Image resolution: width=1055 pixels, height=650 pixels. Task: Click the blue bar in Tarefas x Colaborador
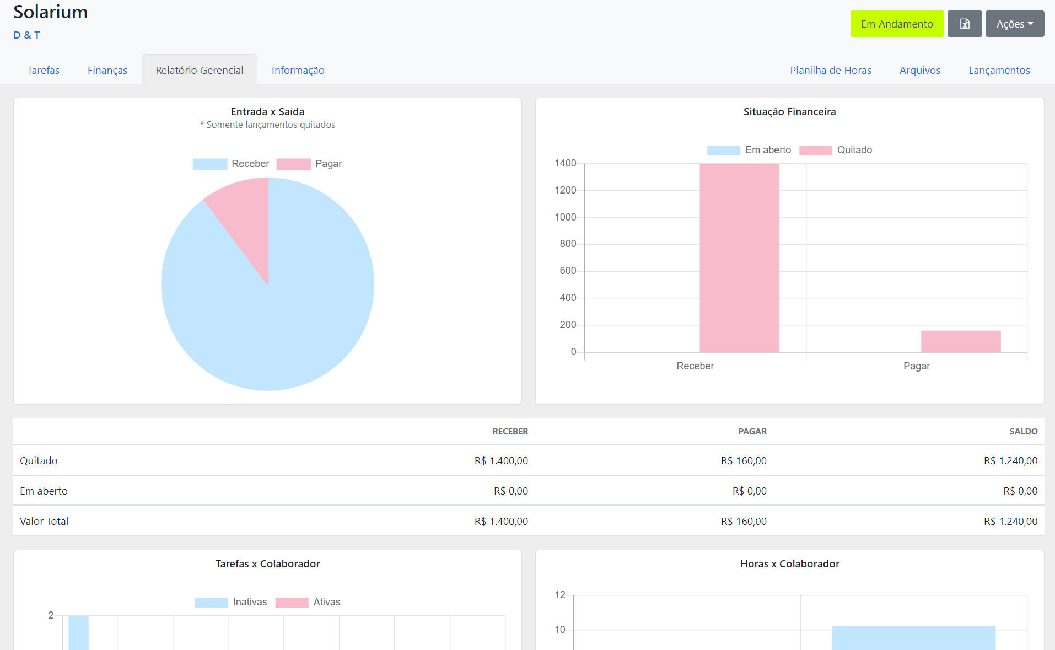point(79,633)
